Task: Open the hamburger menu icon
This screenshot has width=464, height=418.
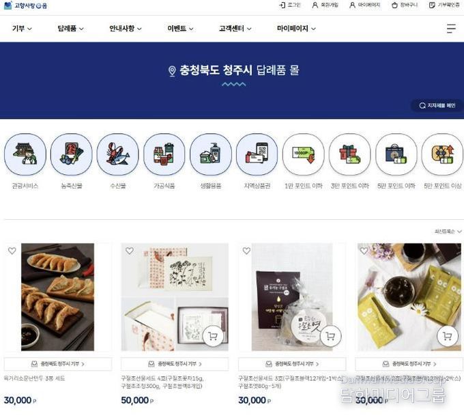Action: 451,29
